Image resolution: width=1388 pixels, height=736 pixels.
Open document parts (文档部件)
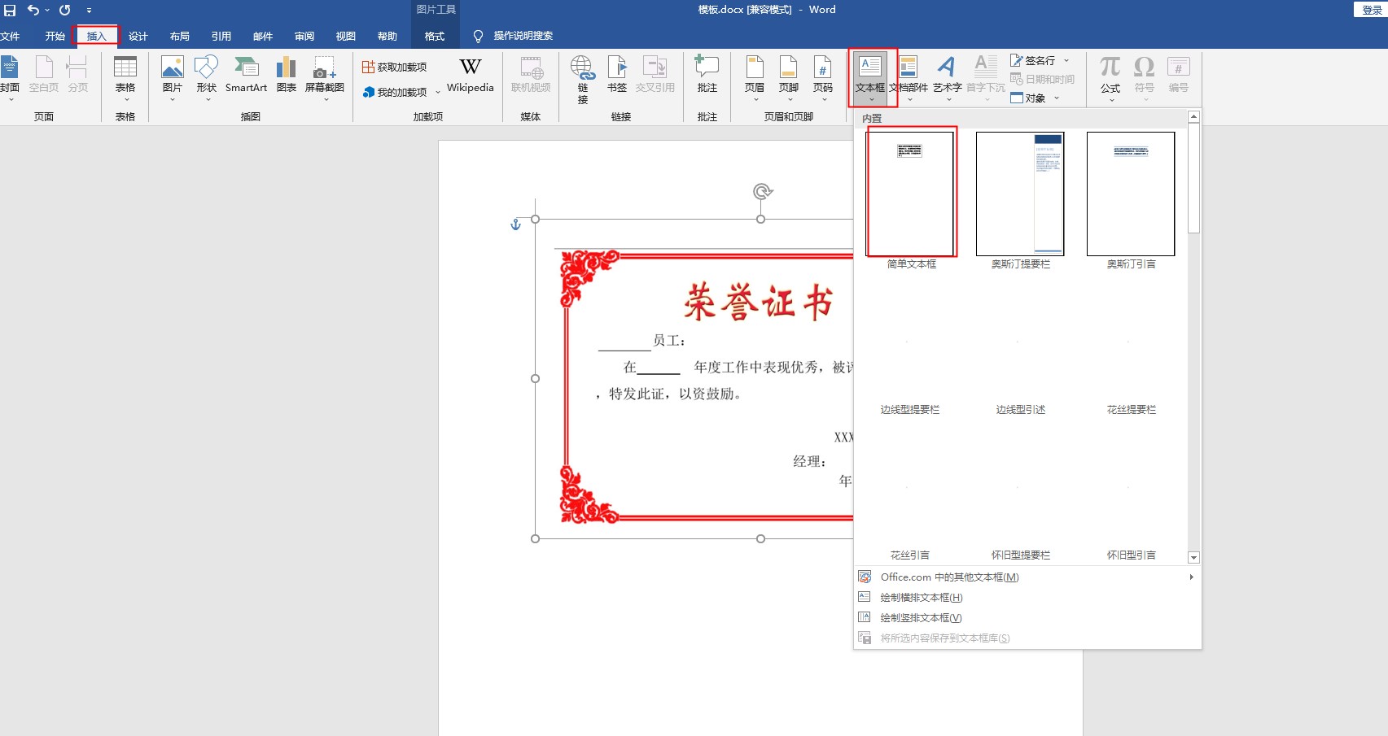pyautogui.click(x=909, y=77)
